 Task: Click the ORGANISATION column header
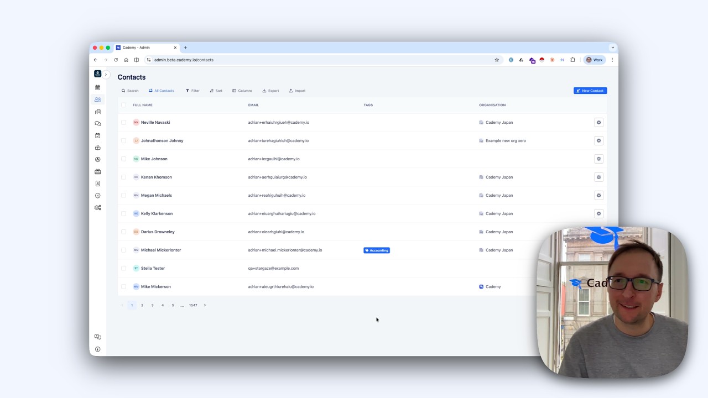[x=492, y=105]
